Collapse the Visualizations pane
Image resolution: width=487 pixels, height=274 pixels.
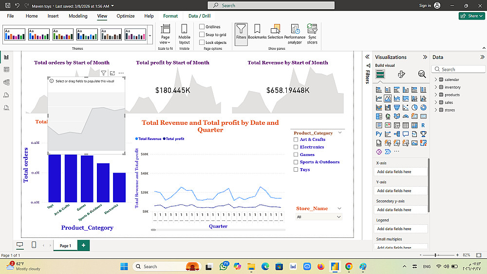[425, 57]
